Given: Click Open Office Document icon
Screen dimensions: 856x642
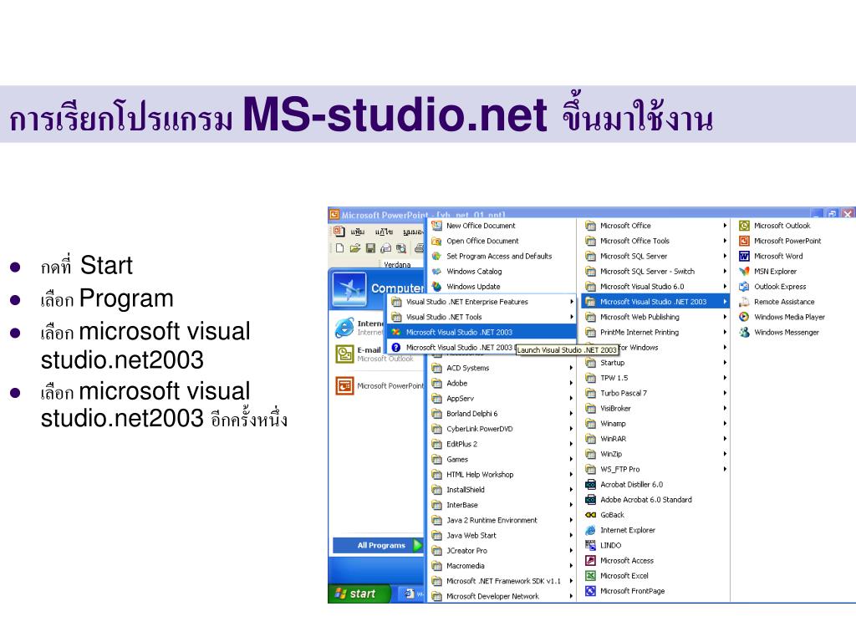Looking at the screenshot, I should pos(436,240).
